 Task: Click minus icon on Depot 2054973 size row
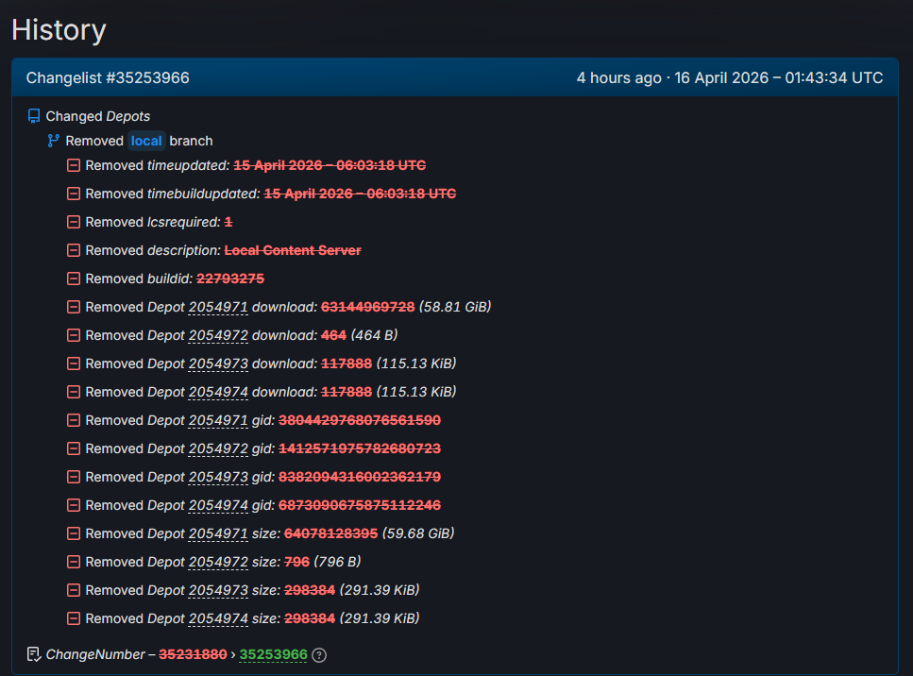click(x=74, y=590)
